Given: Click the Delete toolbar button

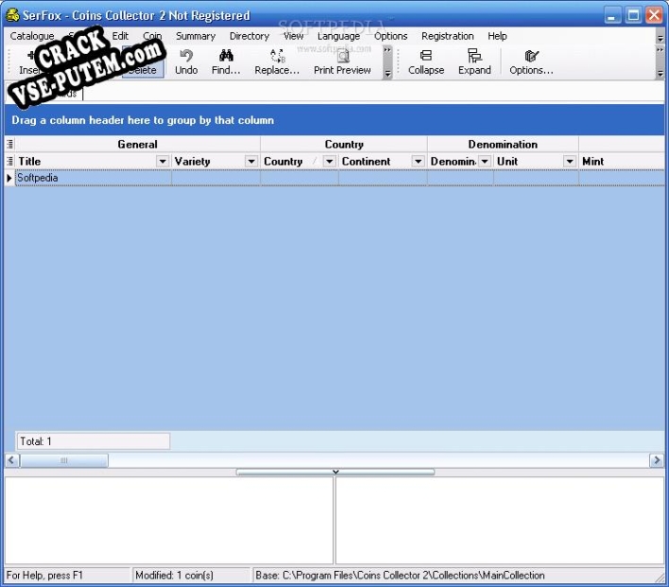Looking at the screenshot, I should click(x=143, y=61).
